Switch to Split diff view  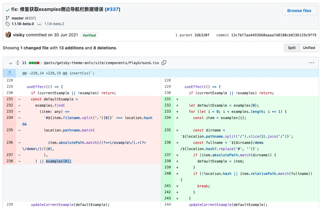pos(292,48)
